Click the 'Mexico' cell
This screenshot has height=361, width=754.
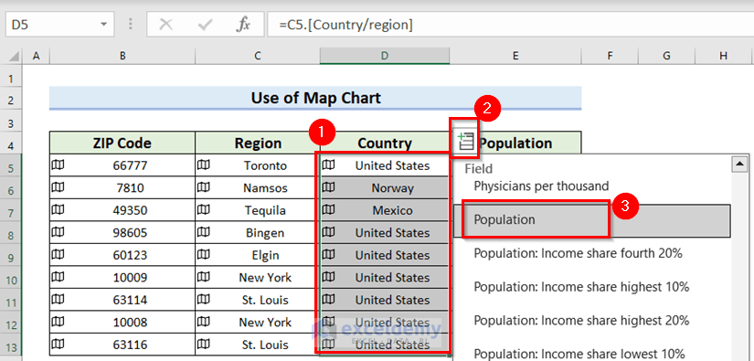385,210
